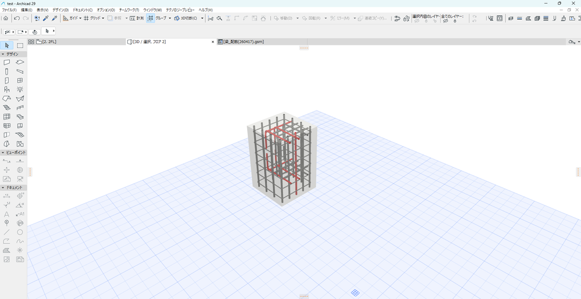The width and height of the screenshot is (581, 299).
Task: Open the グリッド dropdown arrow
Action: 103,18
